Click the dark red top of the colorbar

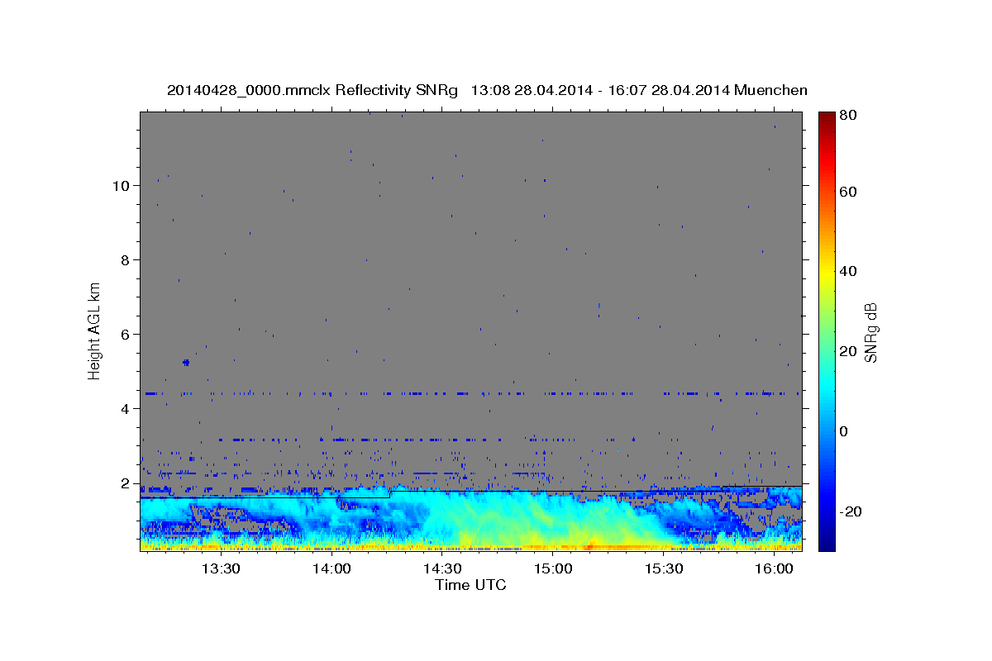827,117
